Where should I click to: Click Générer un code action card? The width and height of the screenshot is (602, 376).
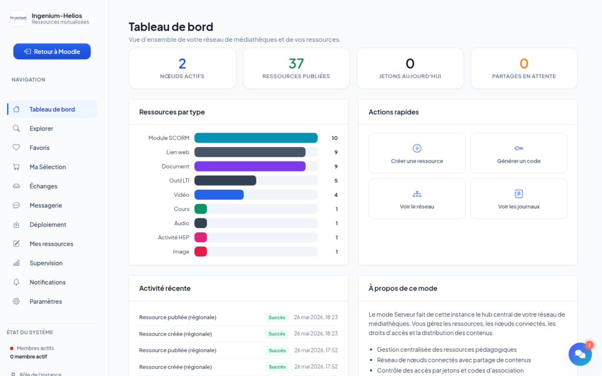(519, 153)
